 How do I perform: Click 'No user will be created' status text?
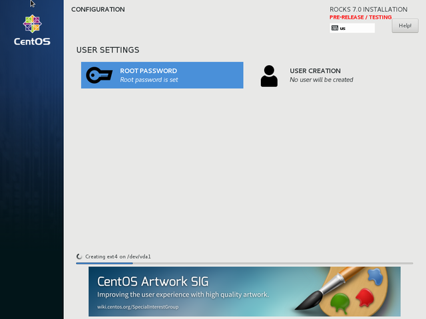pyautogui.click(x=321, y=80)
